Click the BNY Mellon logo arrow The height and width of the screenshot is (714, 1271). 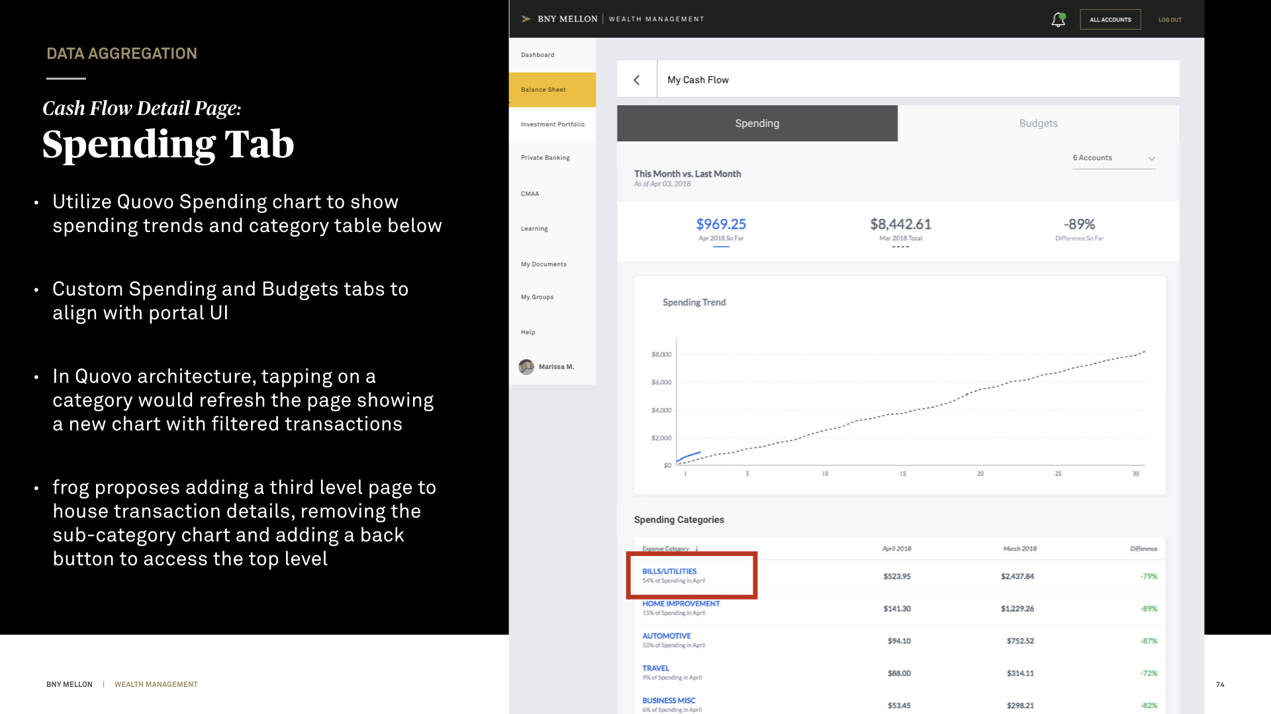[x=526, y=19]
